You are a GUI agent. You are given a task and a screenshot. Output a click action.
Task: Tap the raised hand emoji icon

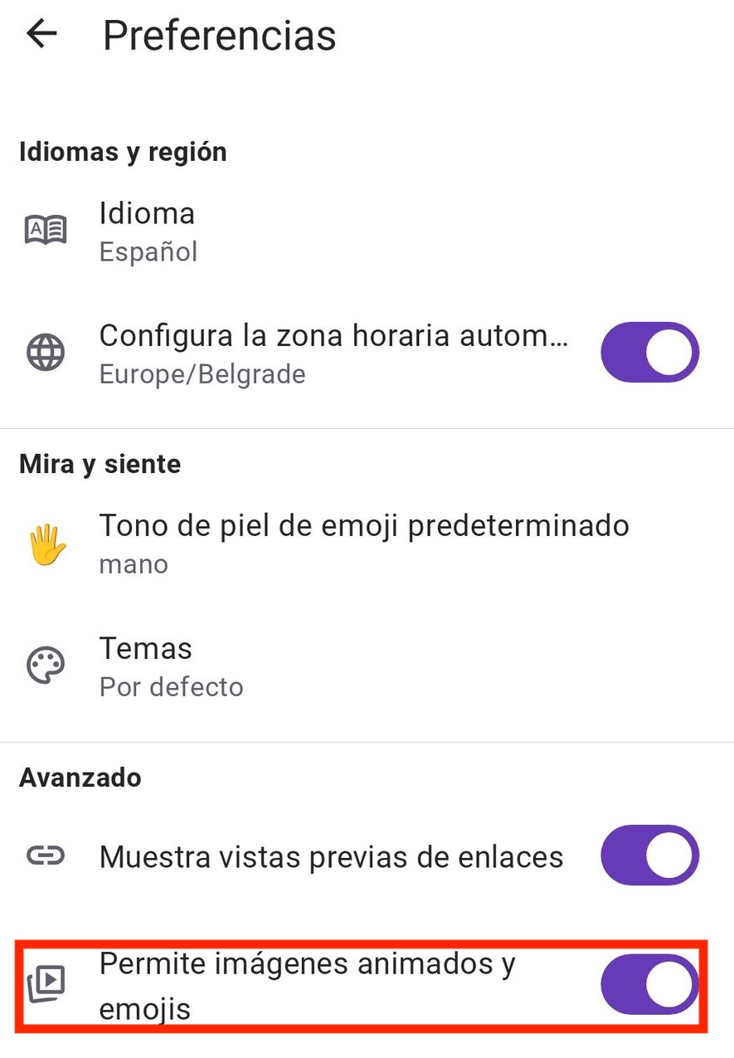click(x=46, y=545)
